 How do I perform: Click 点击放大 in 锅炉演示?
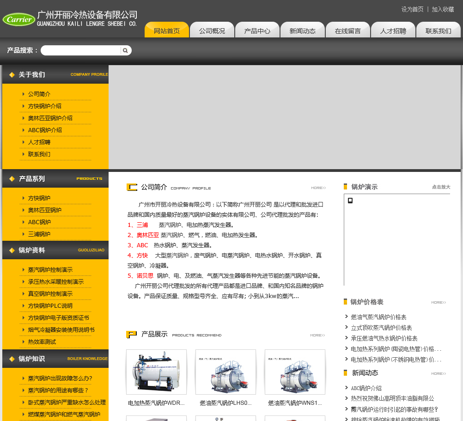(x=441, y=187)
